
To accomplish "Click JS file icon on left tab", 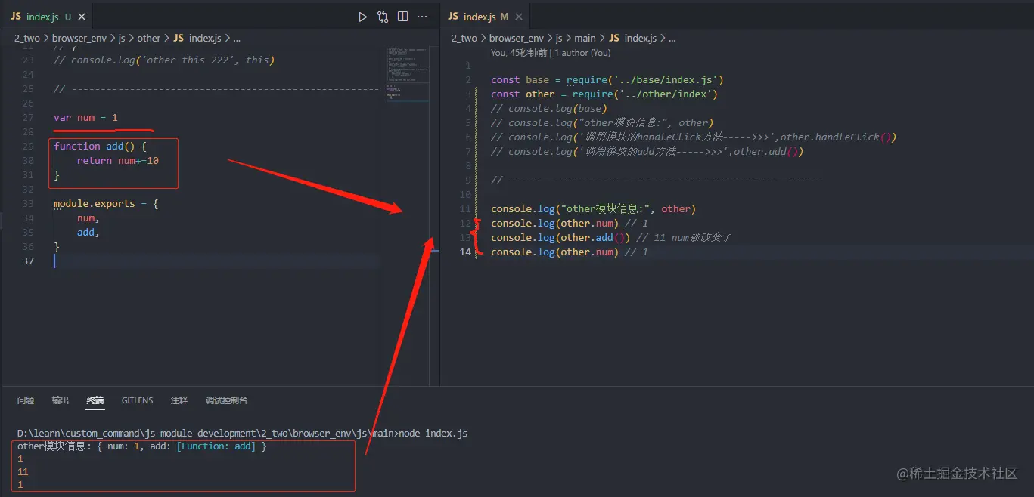I will (16, 17).
